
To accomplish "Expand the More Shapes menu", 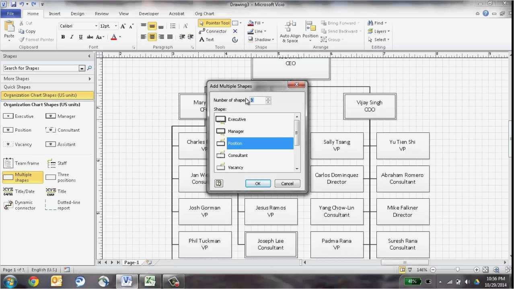I will 47,79.
